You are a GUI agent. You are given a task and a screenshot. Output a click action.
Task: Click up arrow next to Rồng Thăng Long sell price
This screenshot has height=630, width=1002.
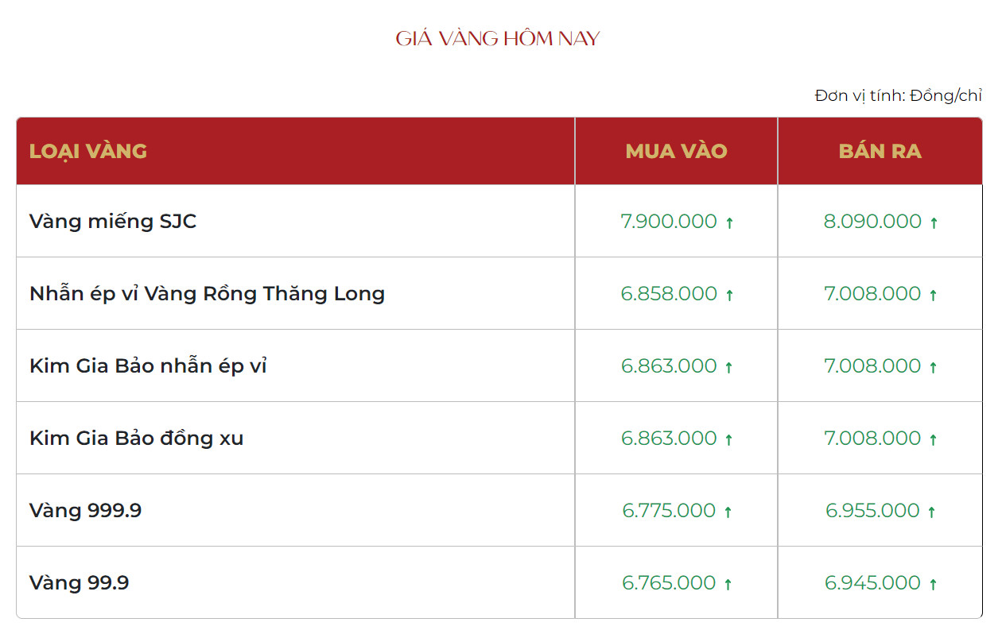click(x=933, y=295)
